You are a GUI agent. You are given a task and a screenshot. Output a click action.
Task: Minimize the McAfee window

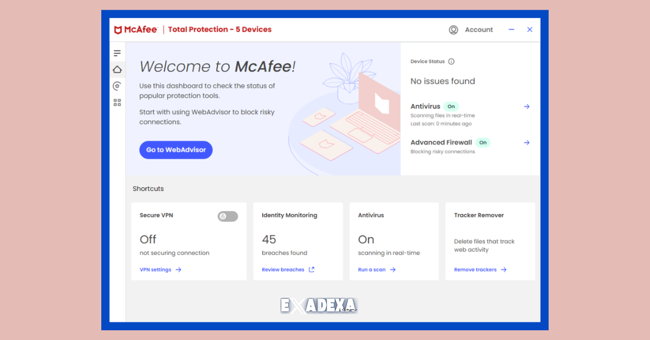[x=511, y=30]
